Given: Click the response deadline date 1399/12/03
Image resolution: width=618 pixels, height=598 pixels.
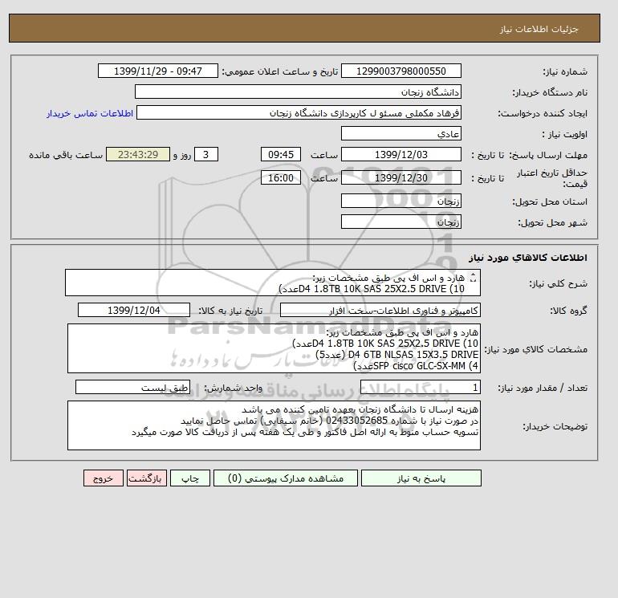Looking at the screenshot, I should [400, 155].
